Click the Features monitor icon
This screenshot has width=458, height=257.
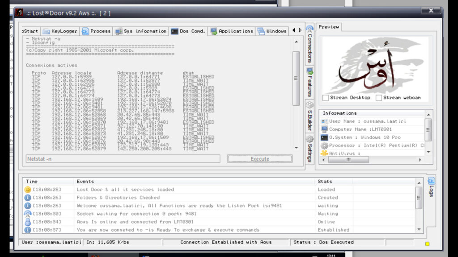click(310, 71)
